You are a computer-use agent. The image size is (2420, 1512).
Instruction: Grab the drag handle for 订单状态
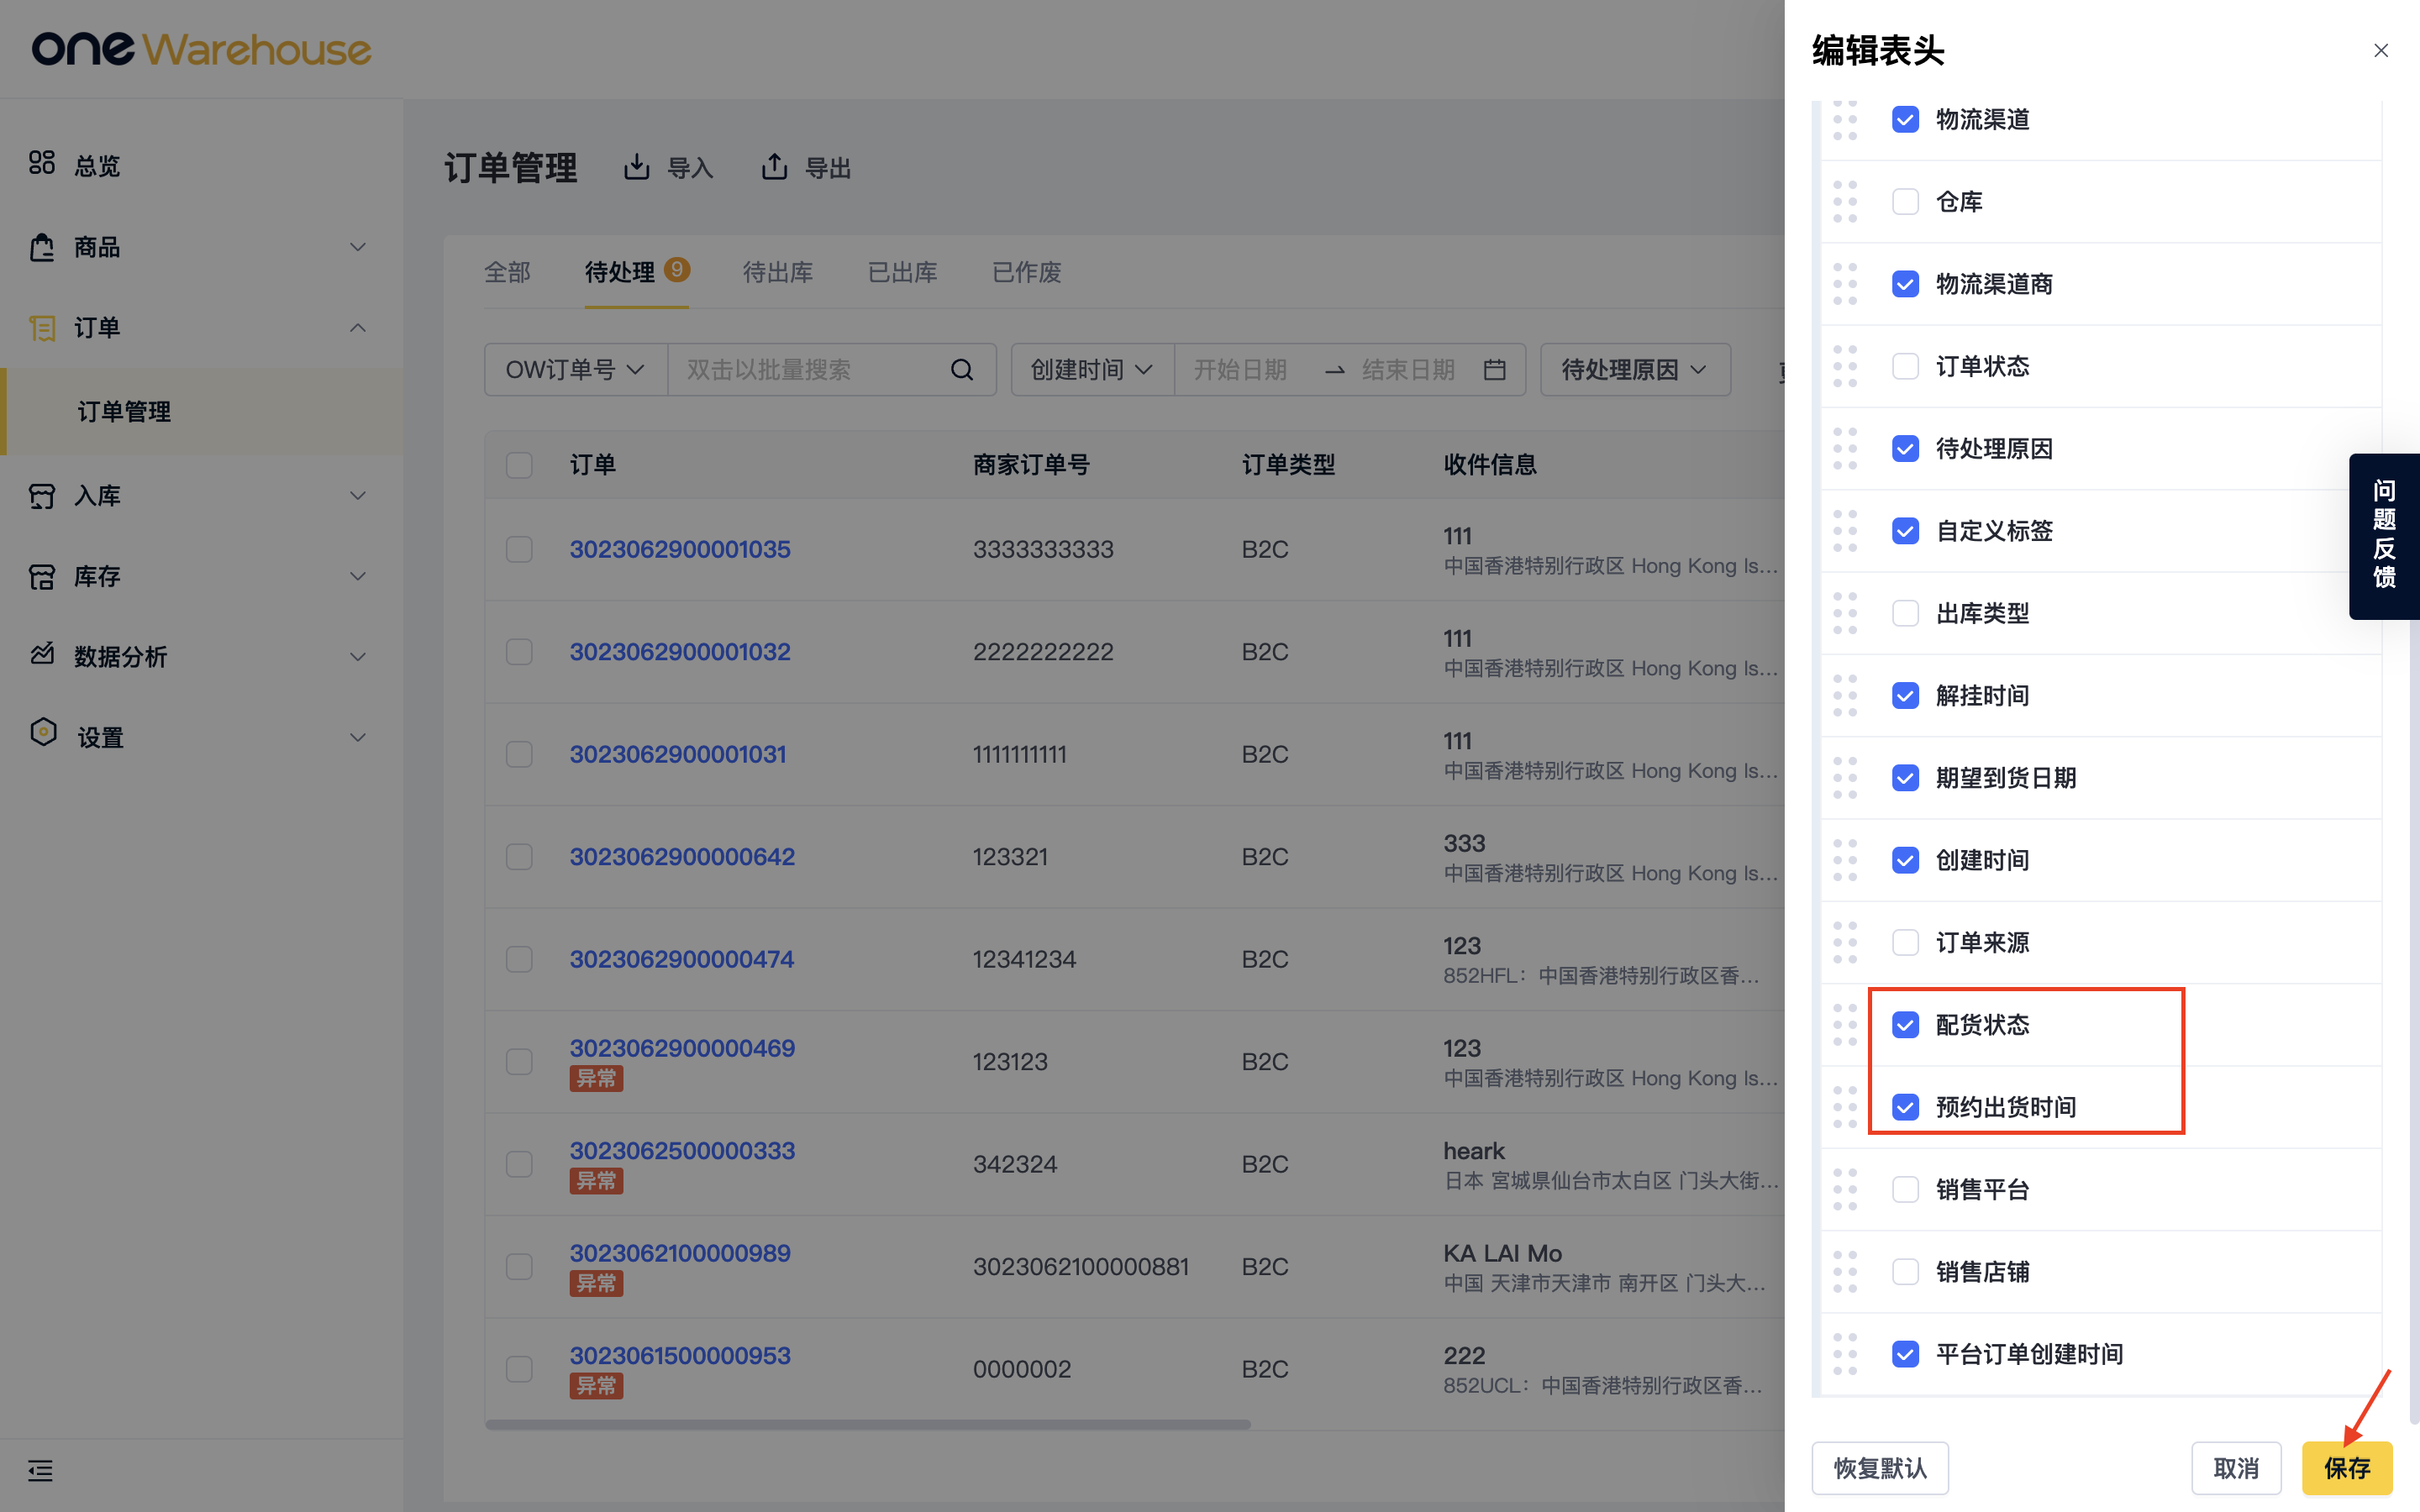click(x=1845, y=366)
